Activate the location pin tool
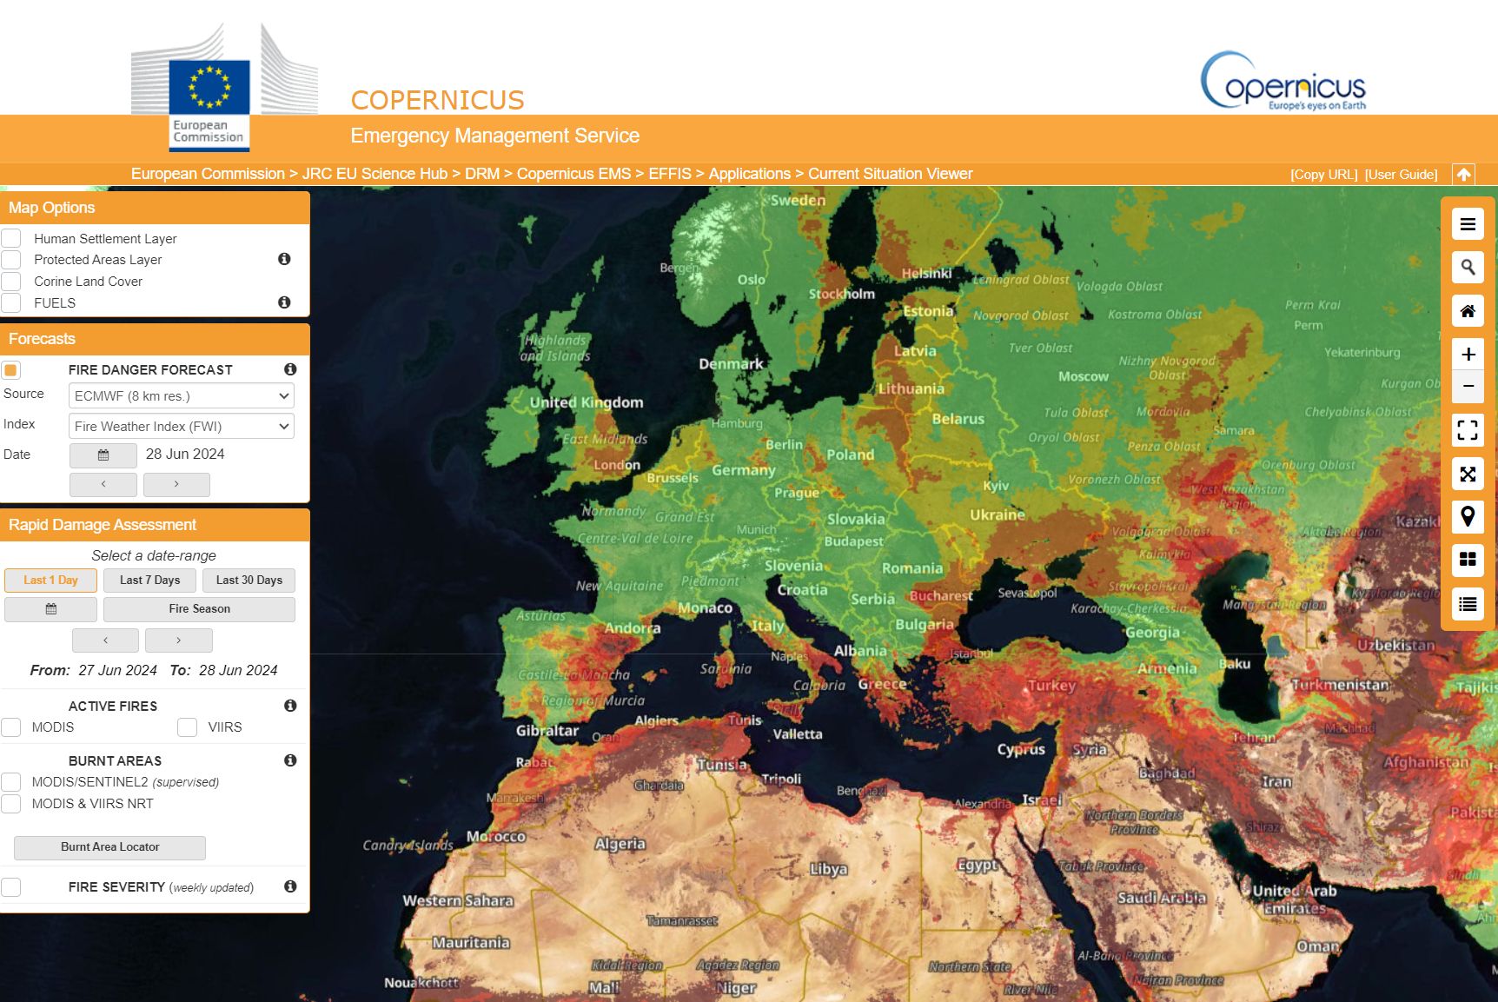The image size is (1498, 1002). (x=1468, y=517)
